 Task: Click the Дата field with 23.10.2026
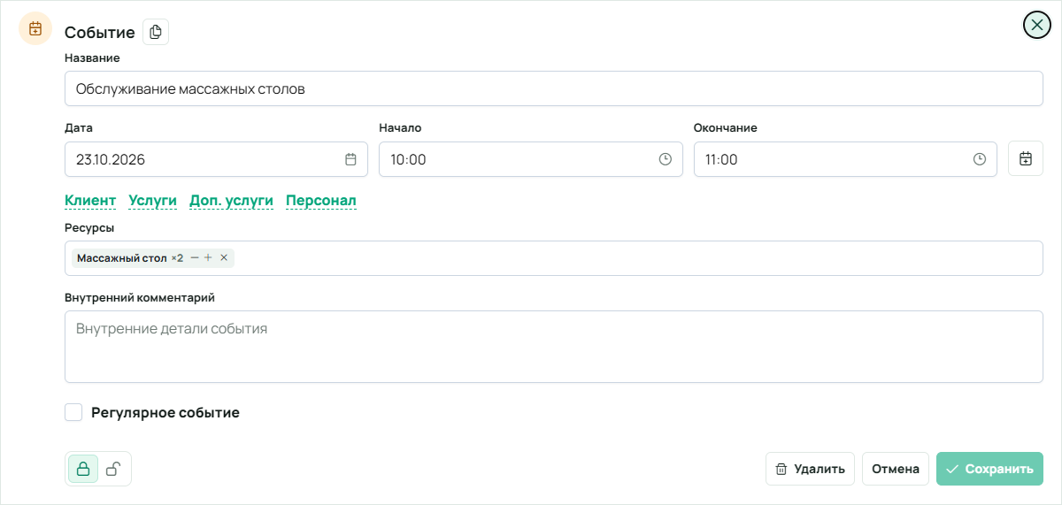pos(217,159)
